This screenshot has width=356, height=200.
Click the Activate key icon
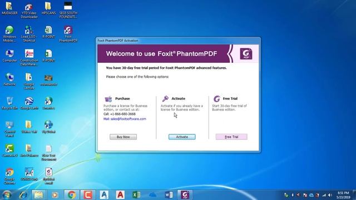click(x=165, y=99)
